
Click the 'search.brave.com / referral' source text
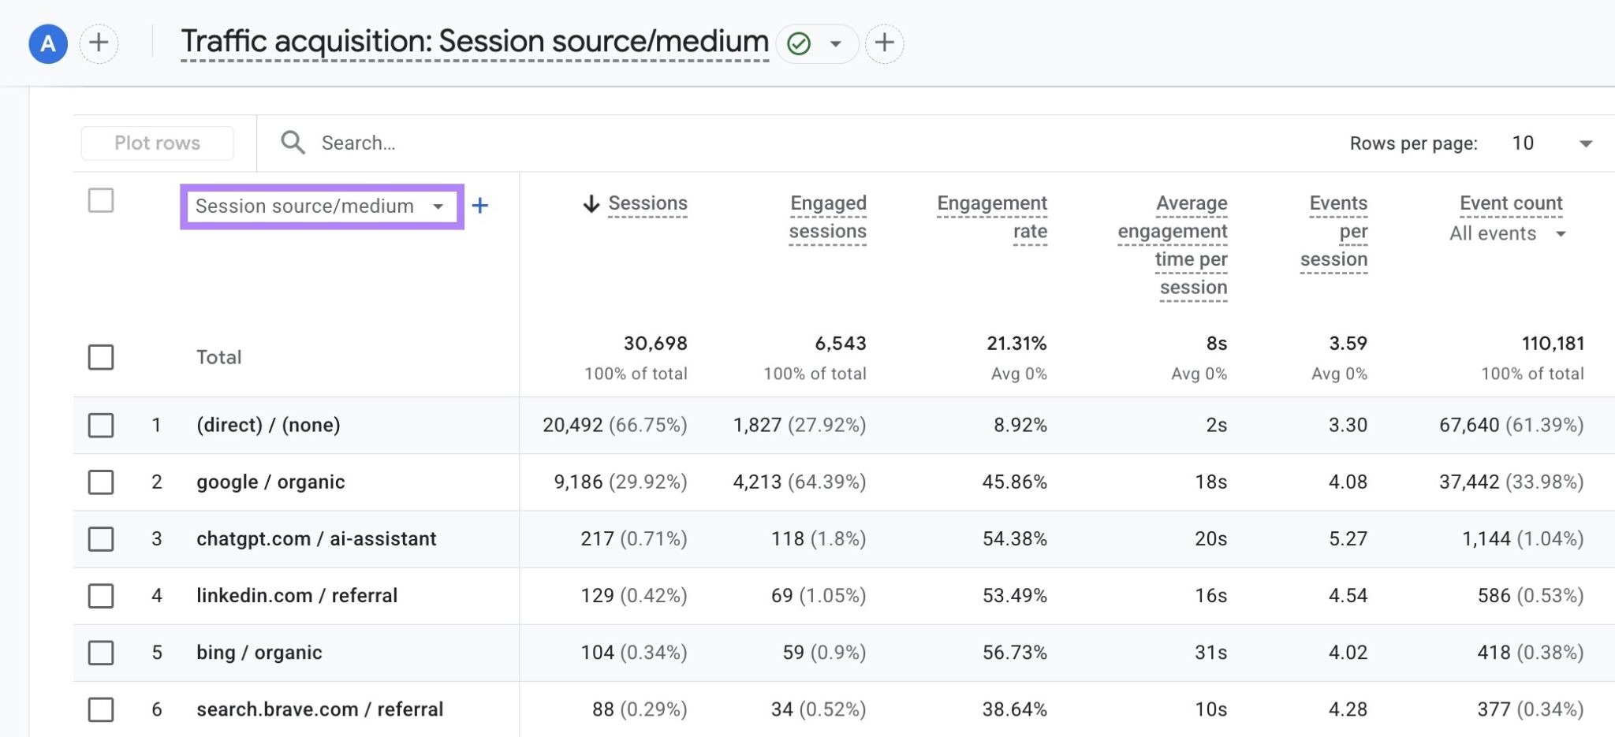pos(319,709)
